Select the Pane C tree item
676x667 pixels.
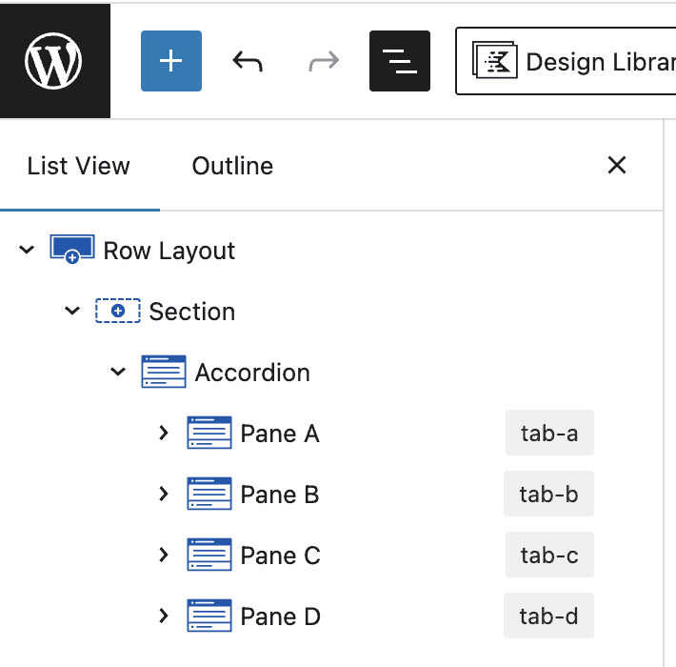click(x=280, y=556)
